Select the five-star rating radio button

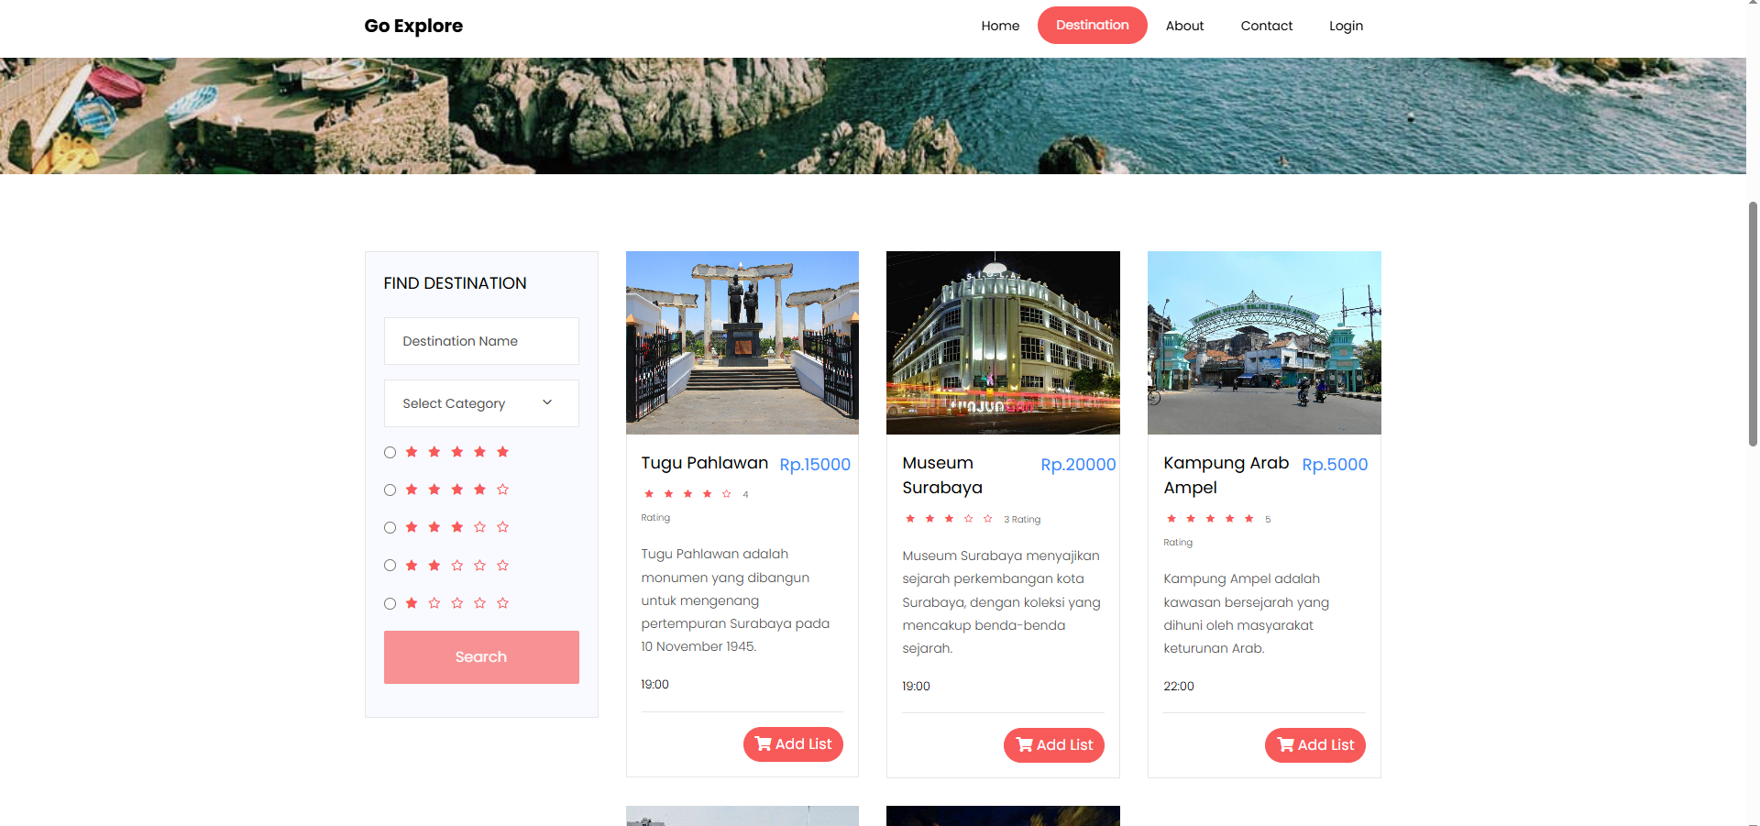click(x=390, y=452)
